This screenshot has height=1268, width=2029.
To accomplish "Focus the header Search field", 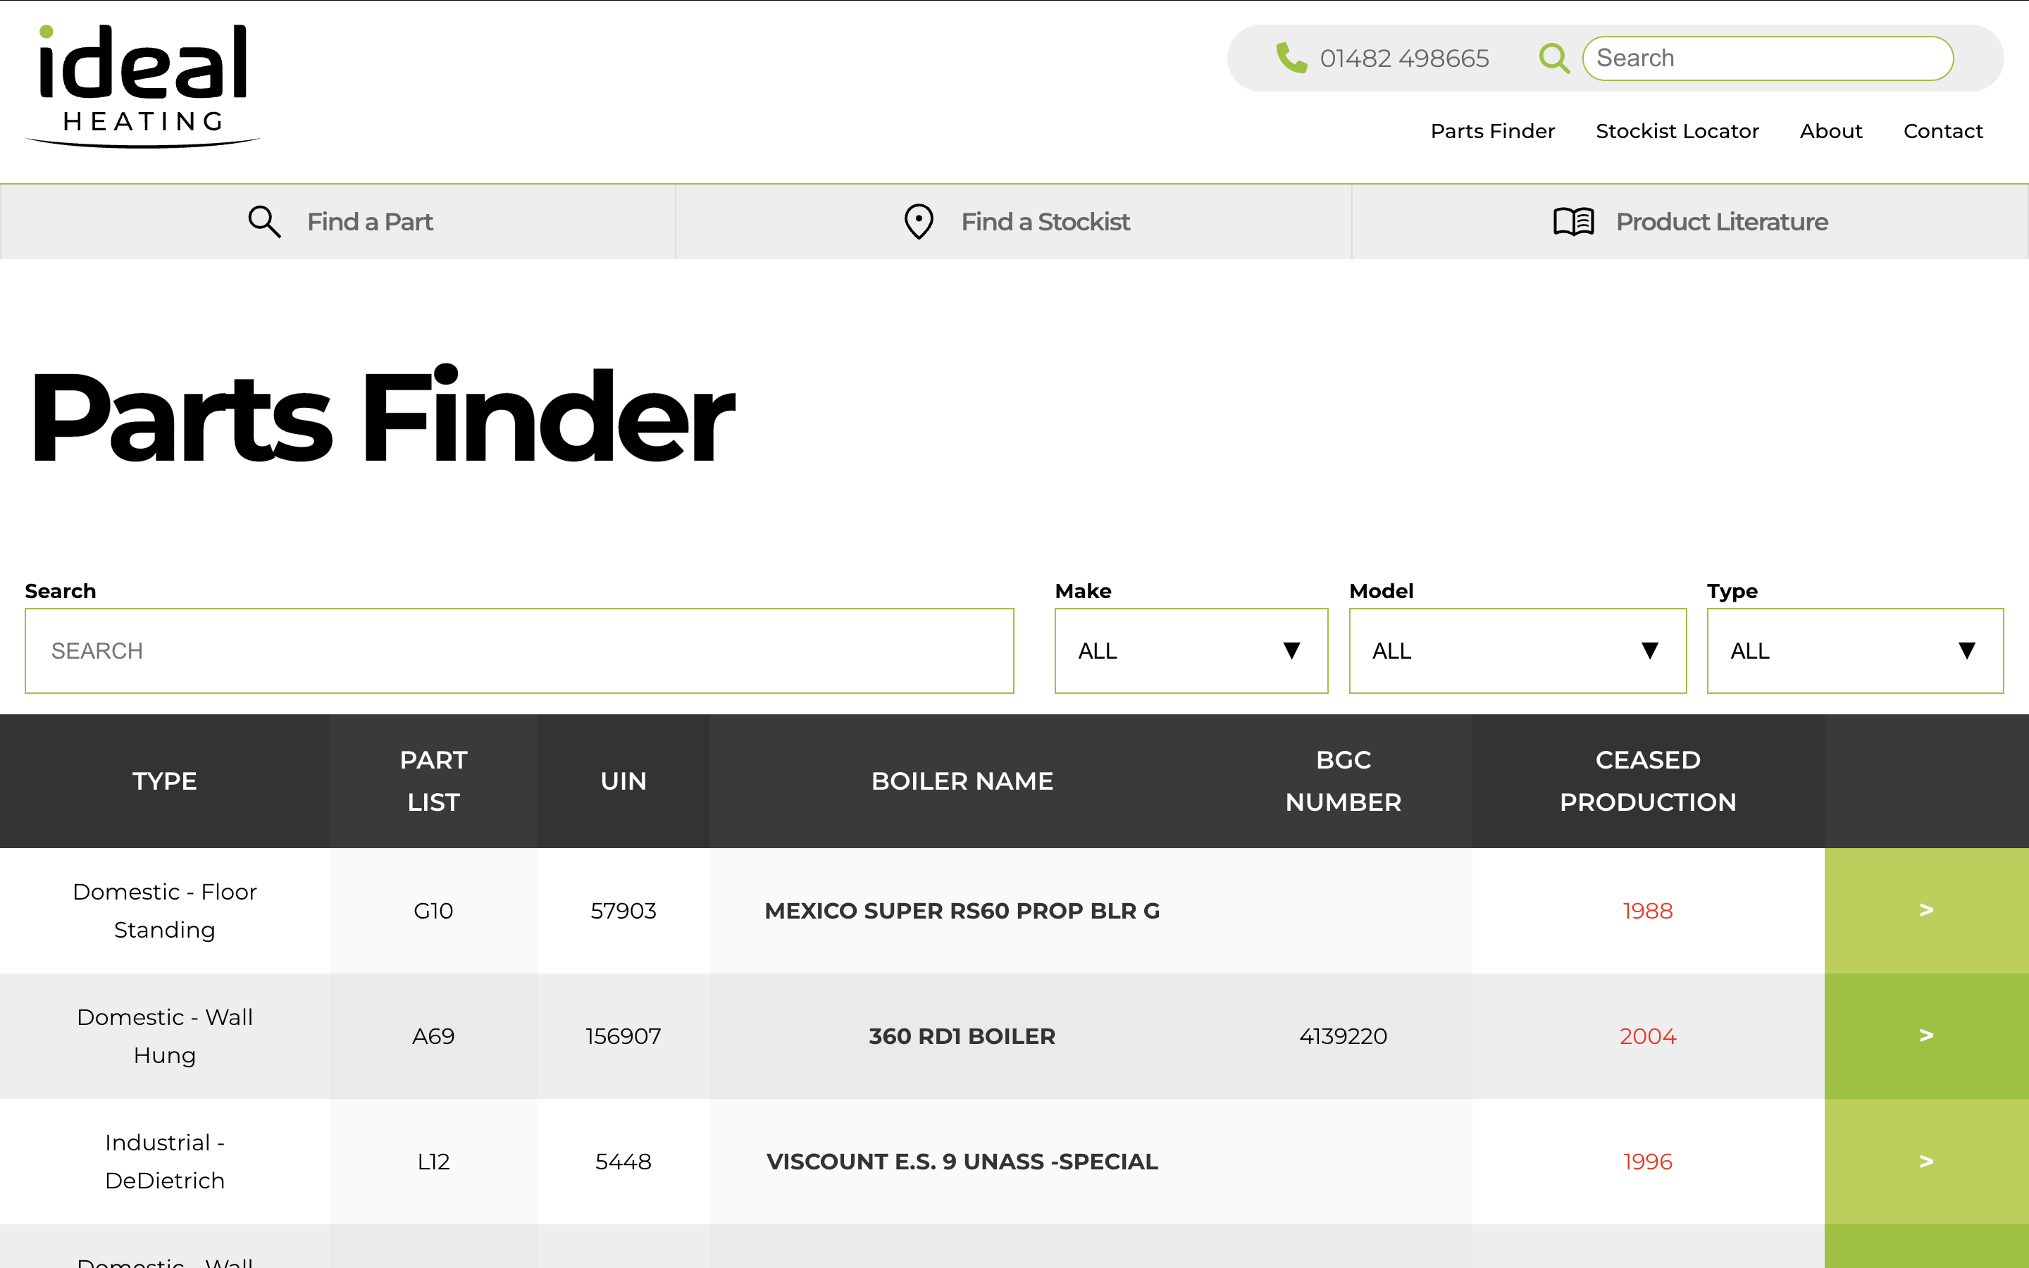I will click(1768, 58).
